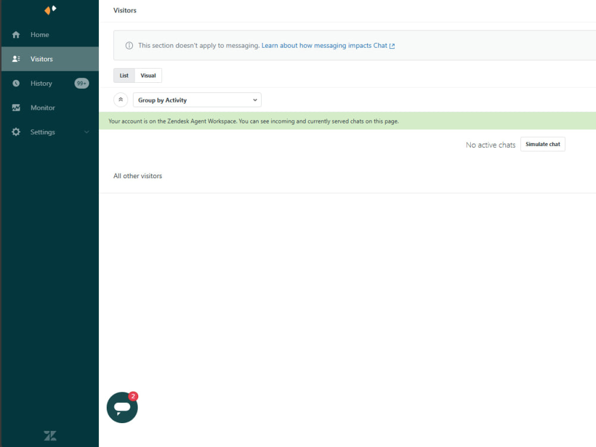Click the No active chats text
The height and width of the screenshot is (447, 596).
point(491,145)
